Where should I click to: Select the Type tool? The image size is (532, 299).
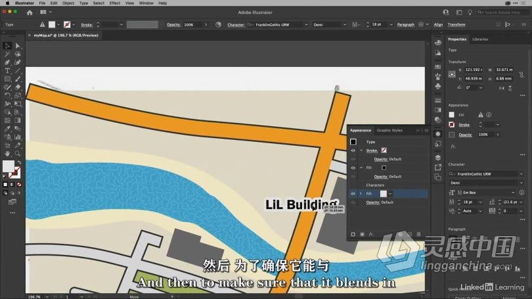7,70
